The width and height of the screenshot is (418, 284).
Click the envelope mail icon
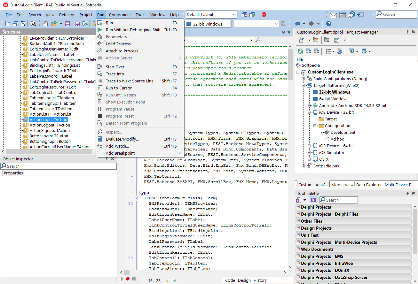click(x=333, y=15)
